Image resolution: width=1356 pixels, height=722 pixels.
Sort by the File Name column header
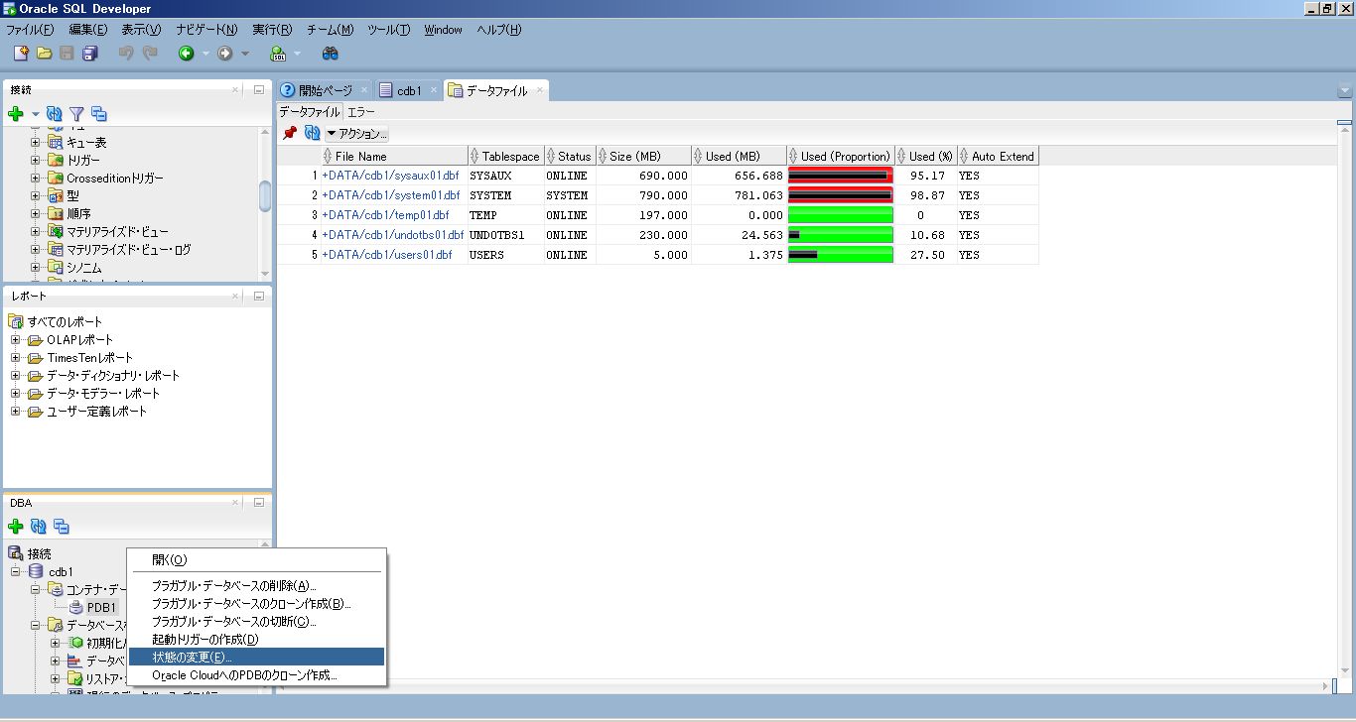pos(395,156)
